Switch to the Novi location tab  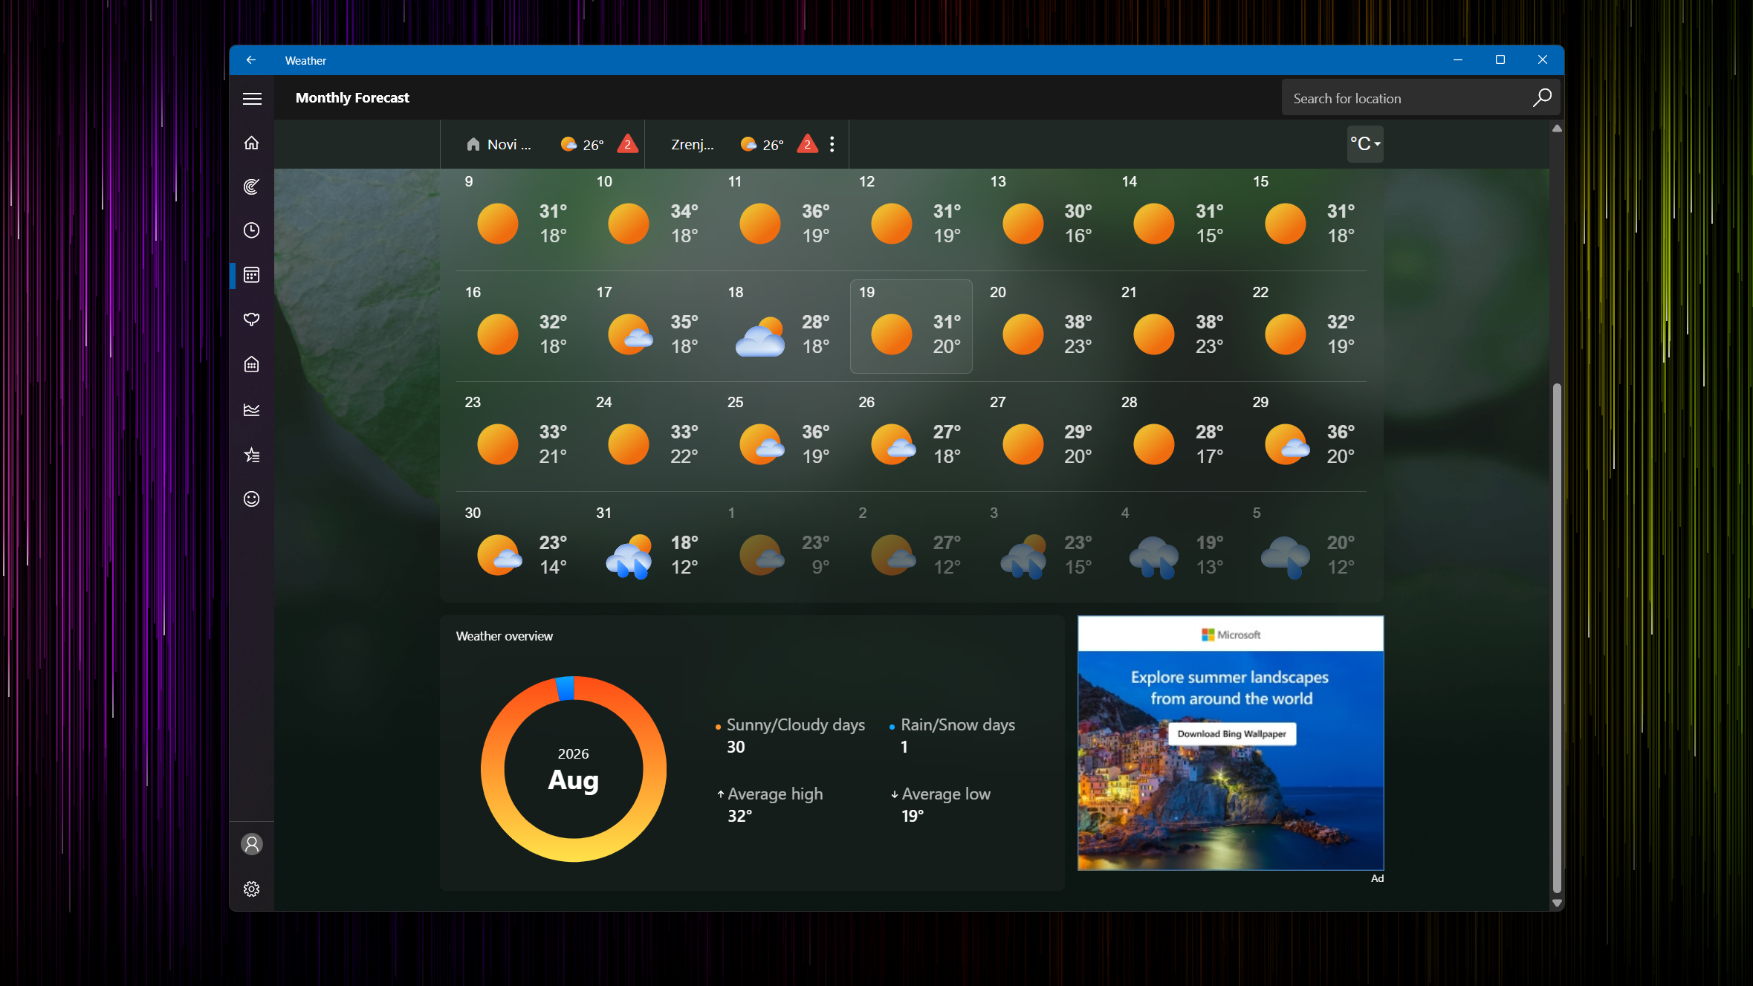point(542,144)
